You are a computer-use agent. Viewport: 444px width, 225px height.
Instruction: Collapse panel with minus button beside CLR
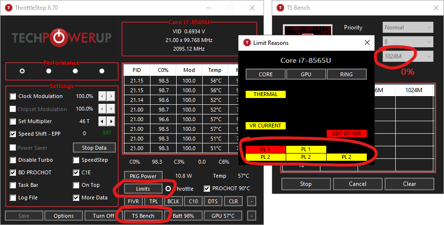[252, 201]
